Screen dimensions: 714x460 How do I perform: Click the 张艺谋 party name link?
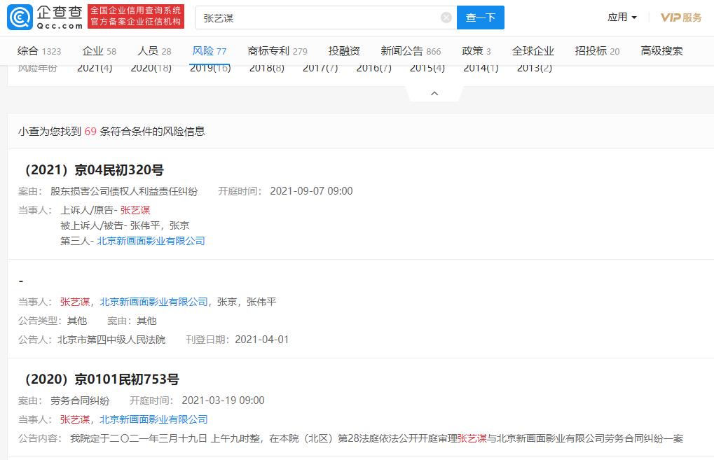tap(136, 209)
